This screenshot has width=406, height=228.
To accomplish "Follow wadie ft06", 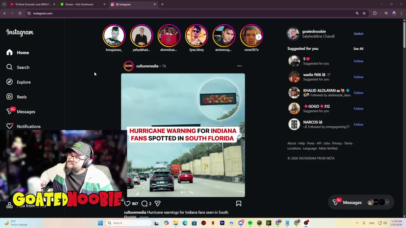I will (x=358, y=77).
